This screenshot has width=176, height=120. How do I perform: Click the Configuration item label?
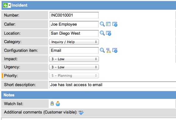[x=21, y=50]
